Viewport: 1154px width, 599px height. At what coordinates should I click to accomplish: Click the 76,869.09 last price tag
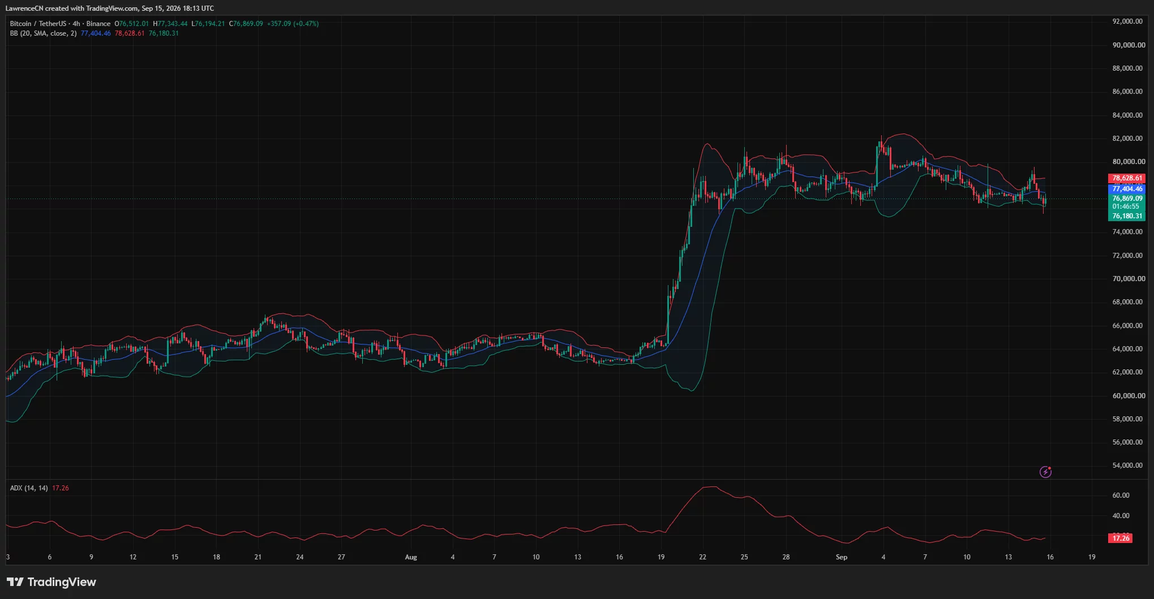[x=1127, y=199]
